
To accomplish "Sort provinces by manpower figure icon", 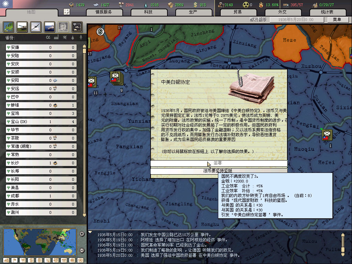I will (81, 37).
